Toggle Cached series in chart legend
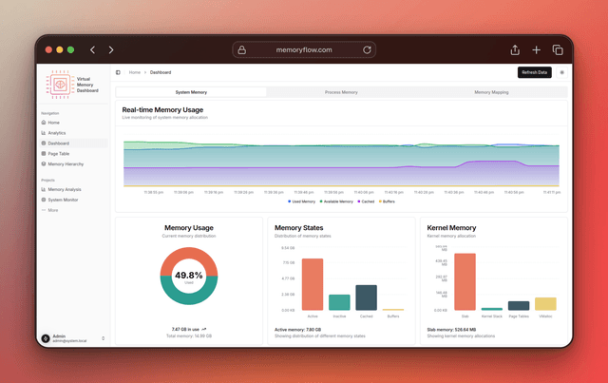Viewport: 608px width, 383px height. (x=366, y=201)
